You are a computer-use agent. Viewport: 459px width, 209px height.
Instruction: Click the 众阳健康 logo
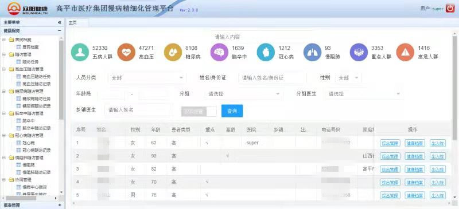coord(27,9)
